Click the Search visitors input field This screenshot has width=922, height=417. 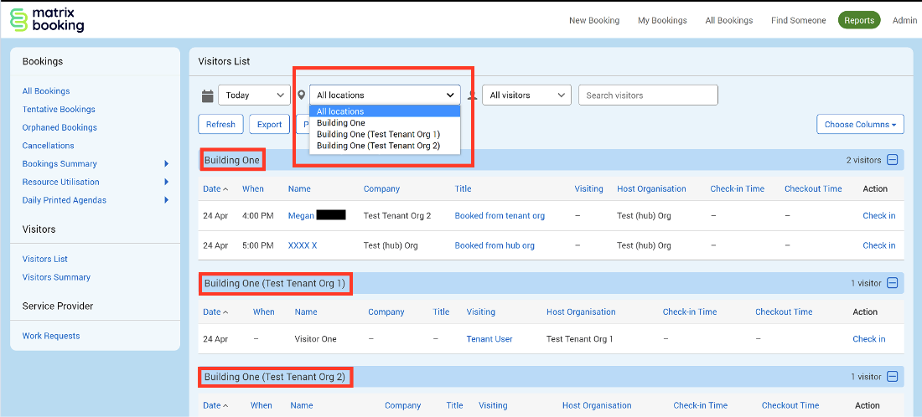(x=648, y=95)
